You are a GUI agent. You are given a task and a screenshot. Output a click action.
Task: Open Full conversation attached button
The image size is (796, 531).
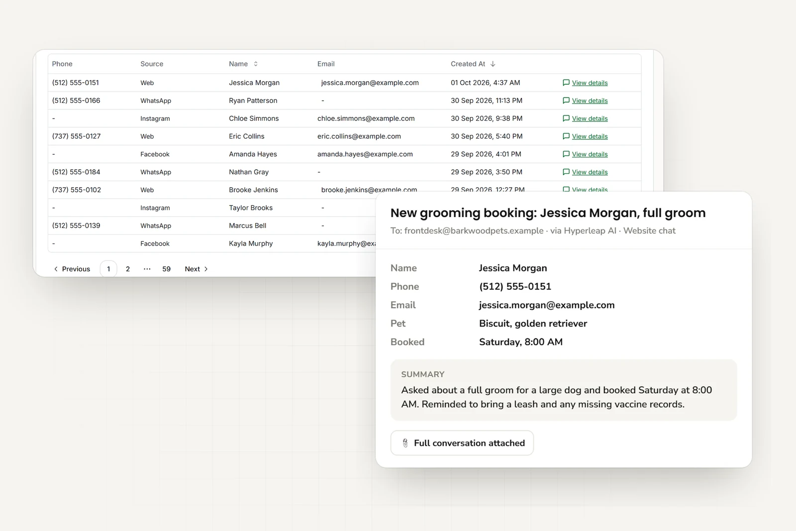(x=462, y=443)
